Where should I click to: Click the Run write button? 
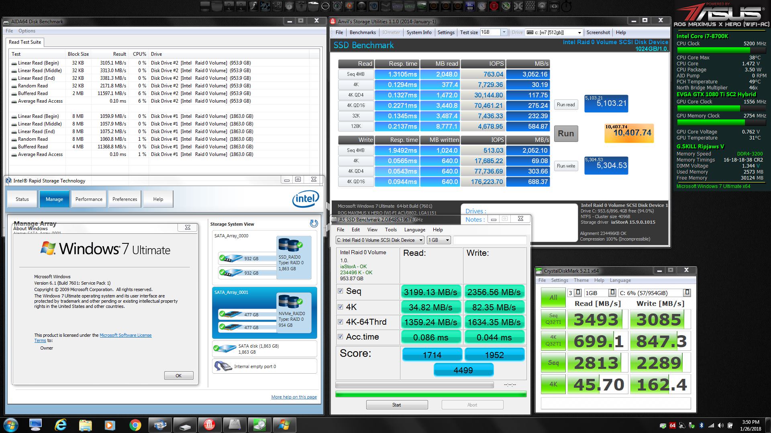click(x=566, y=166)
